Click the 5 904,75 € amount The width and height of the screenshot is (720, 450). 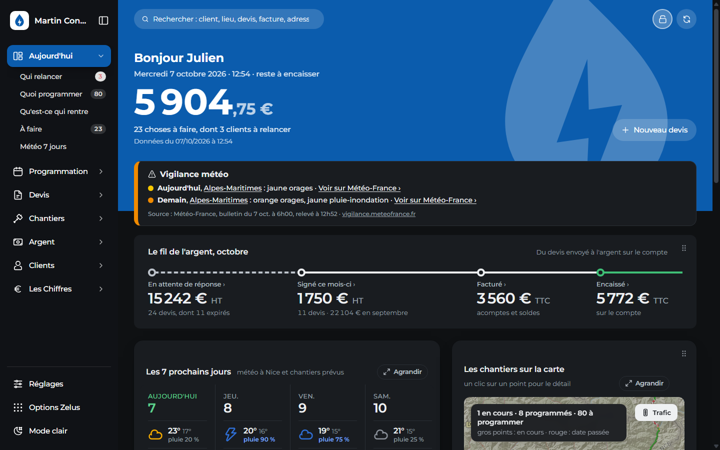203,102
